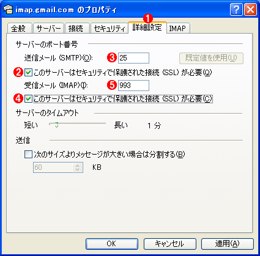Increase message size with spinner up arrow
The image size is (260, 256).
click(x=77, y=165)
